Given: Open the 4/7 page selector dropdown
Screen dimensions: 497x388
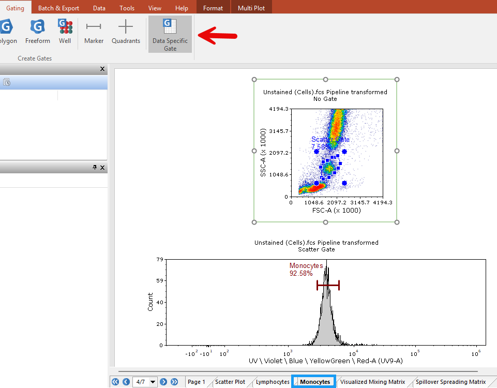Looking at the screenshot, I should click(x=153, y=382).
